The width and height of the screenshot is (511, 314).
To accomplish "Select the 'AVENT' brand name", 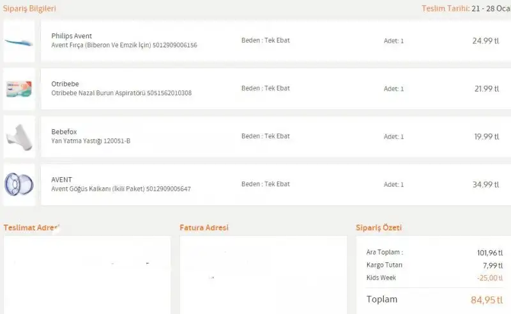I will pos(61,180).
